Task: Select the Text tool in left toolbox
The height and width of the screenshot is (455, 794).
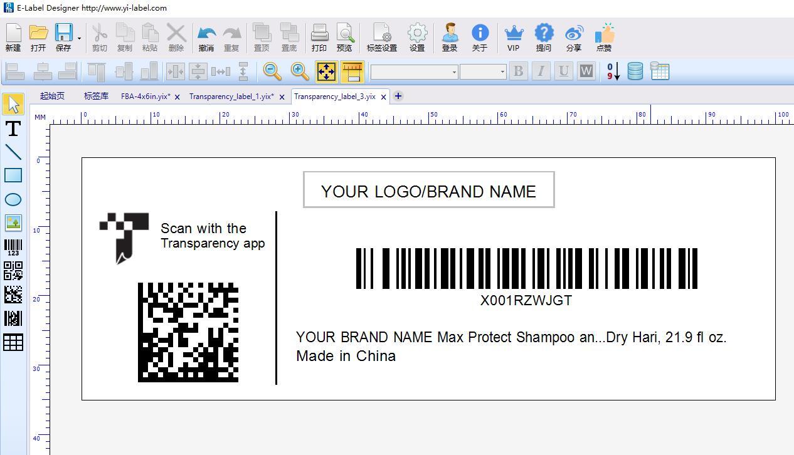Action: tap(13, 128)
